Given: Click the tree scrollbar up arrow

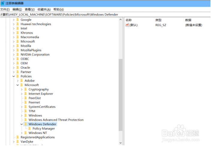Looking at the screenshot, I should 121,20.
